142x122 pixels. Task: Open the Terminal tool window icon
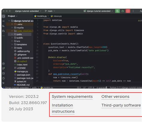point(4,74)
